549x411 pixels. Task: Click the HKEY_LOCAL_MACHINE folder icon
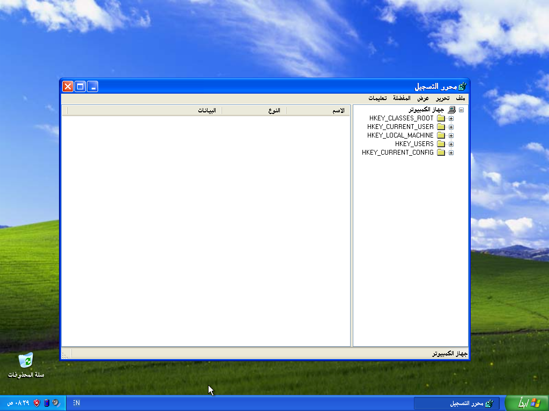[441, 135]
